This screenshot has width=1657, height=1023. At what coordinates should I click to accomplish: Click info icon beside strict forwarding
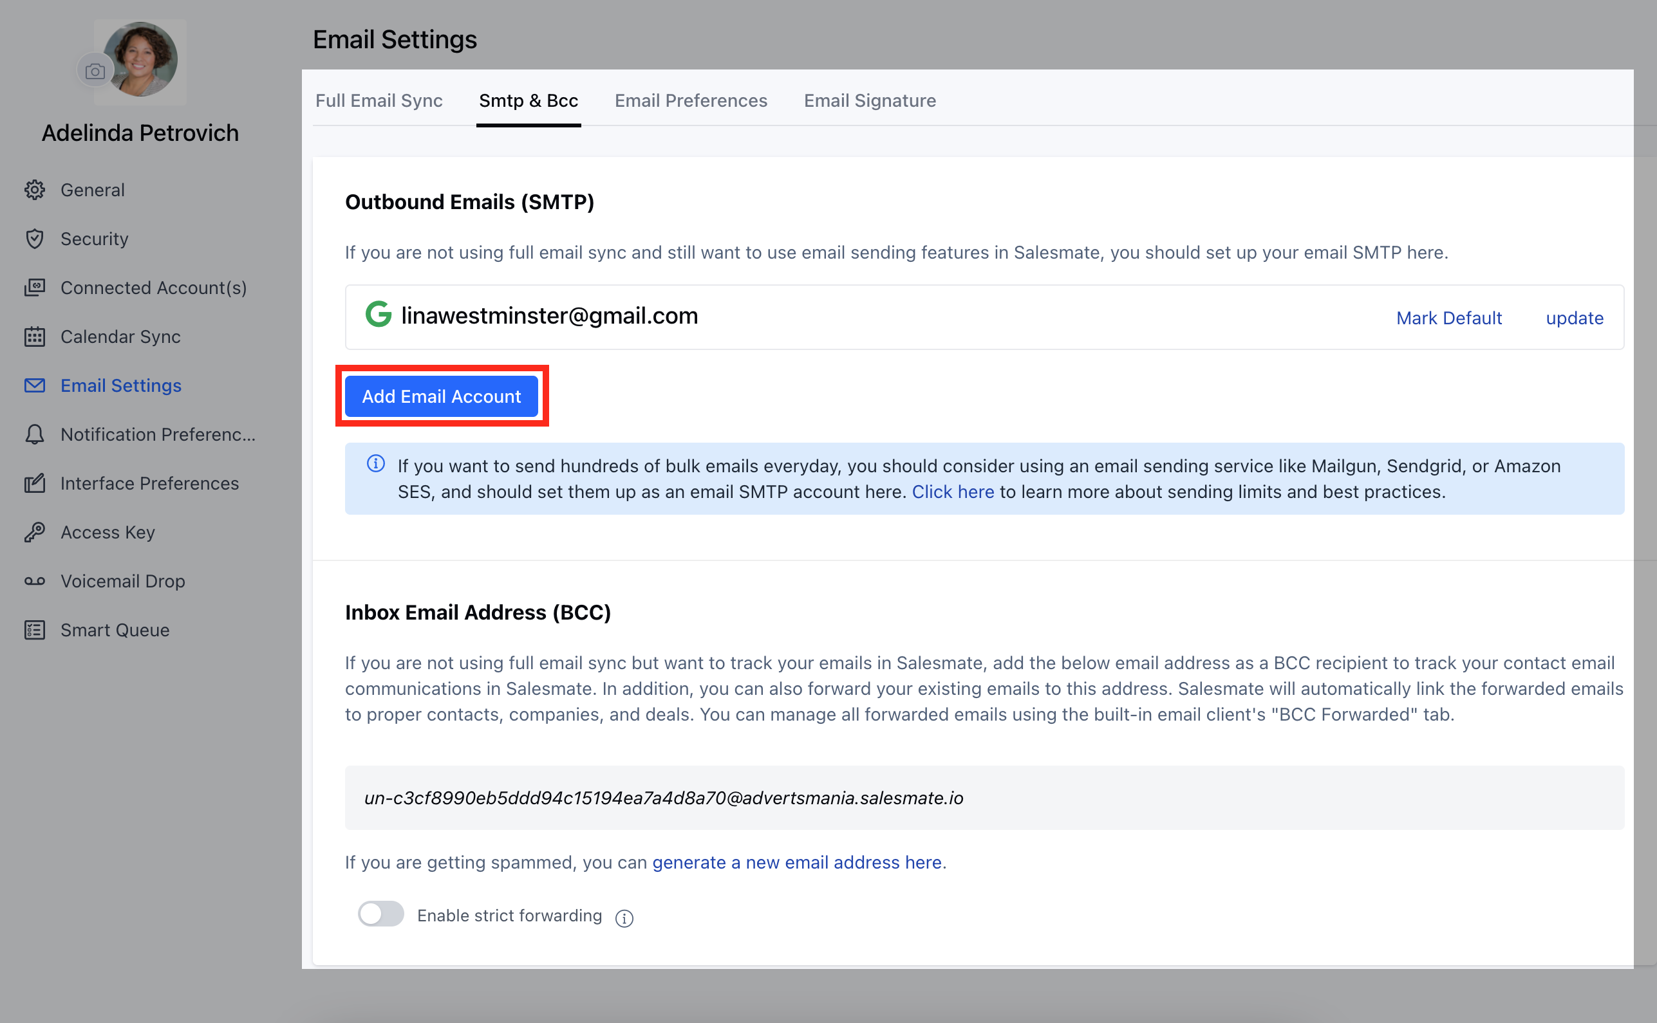point(624,918)
